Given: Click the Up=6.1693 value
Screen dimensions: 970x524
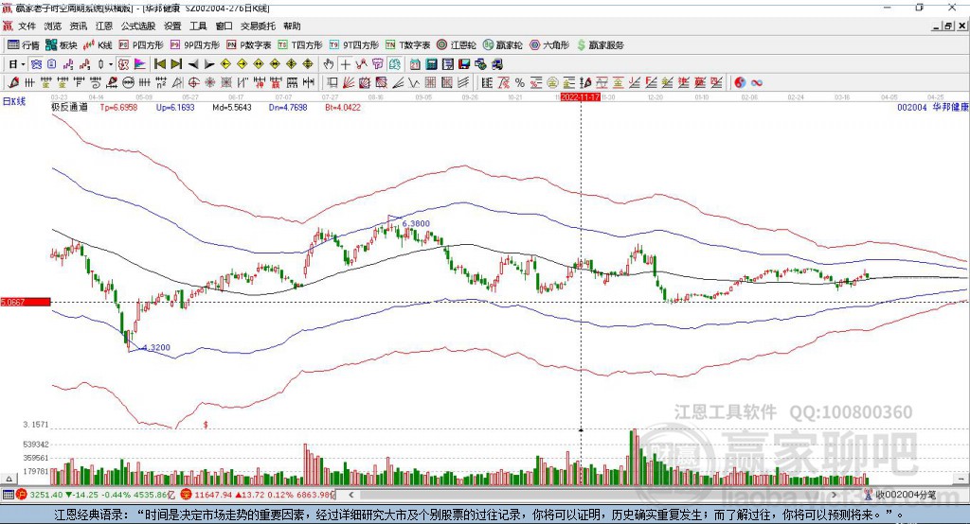Looking at the screenshot, I should click(175, 107).
